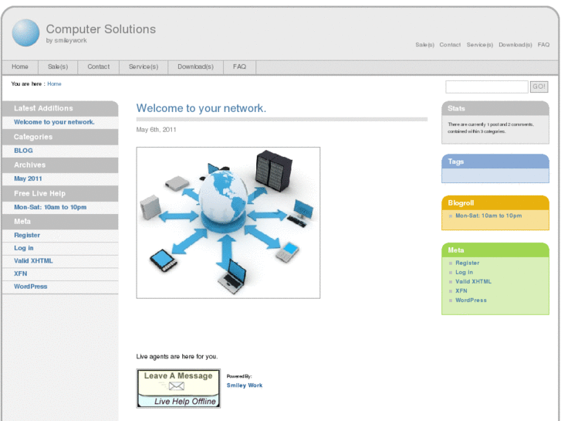Open the FAQ navigation tab
The width and height of the screenshot is (561, 421).
239,67
